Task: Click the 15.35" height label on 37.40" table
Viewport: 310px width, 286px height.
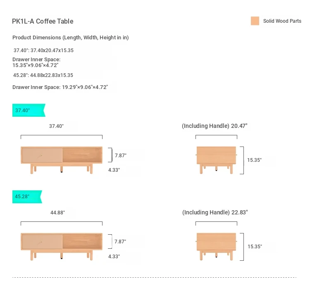Action: pos(254,160)
